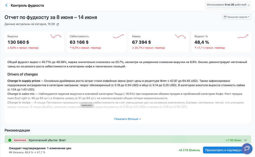
Task: Click the +1 100 $/мес. savings value
Action: [x=234, y=140]
